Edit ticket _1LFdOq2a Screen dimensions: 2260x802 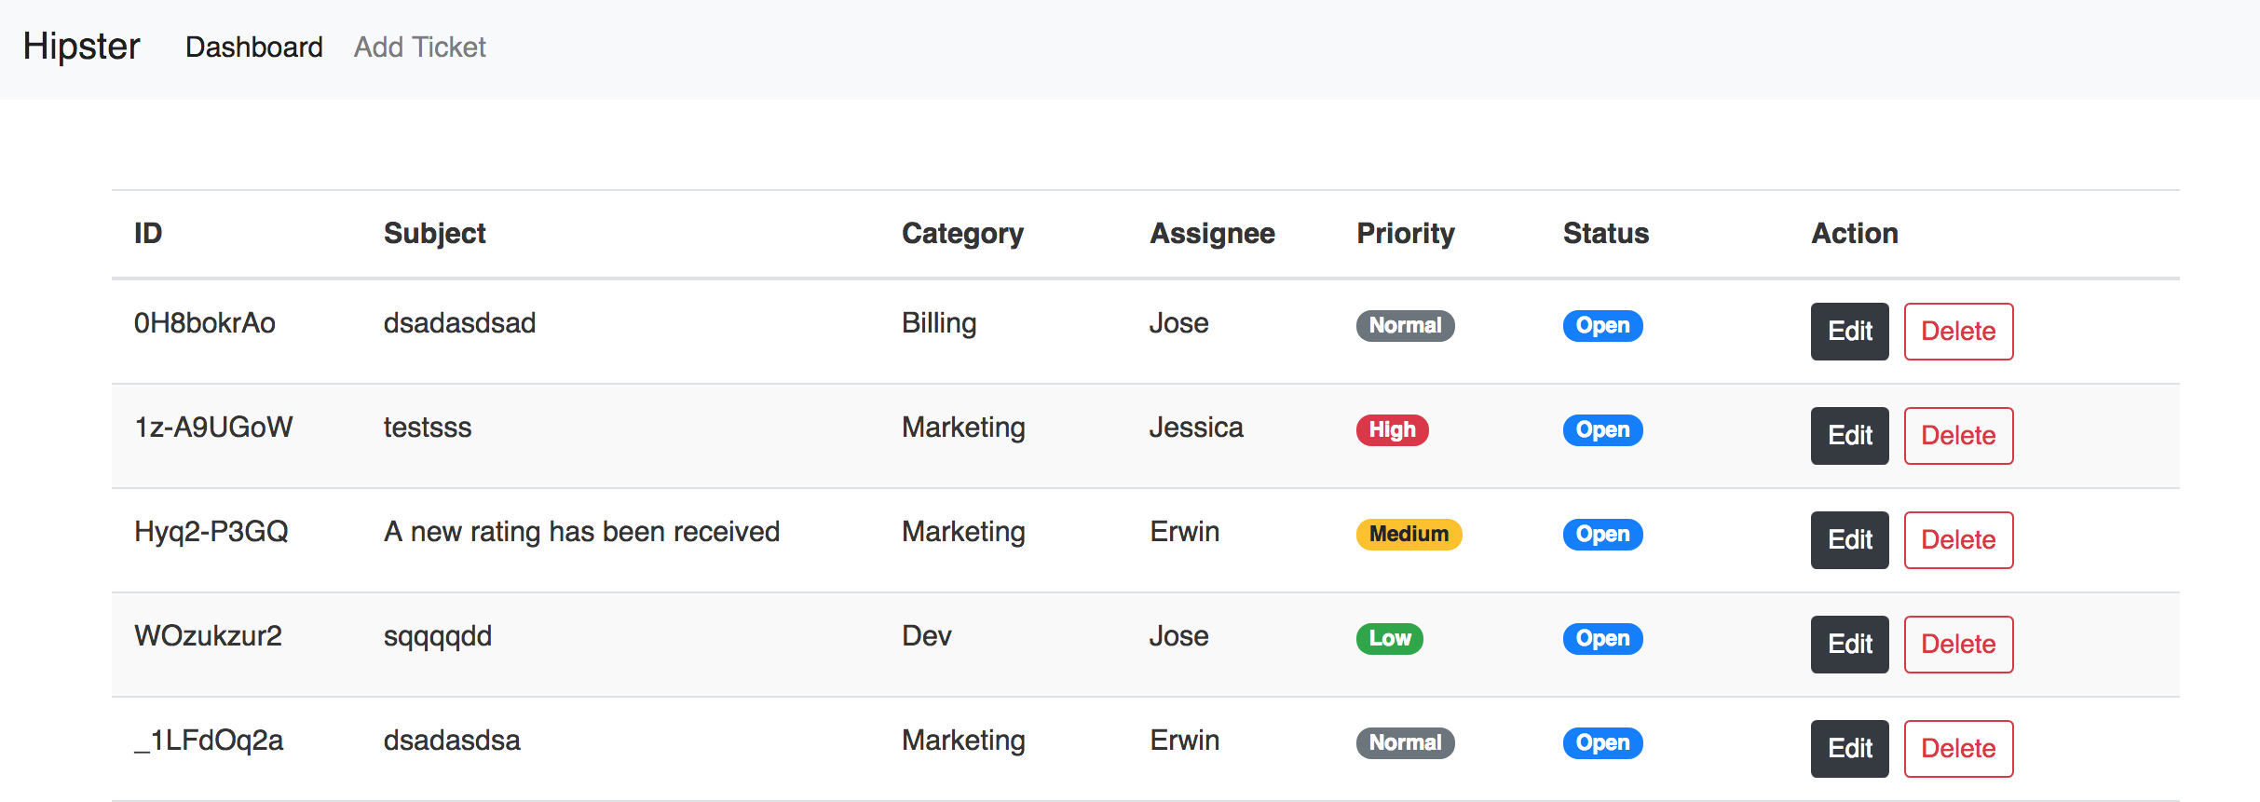[x=1849, y=749]
